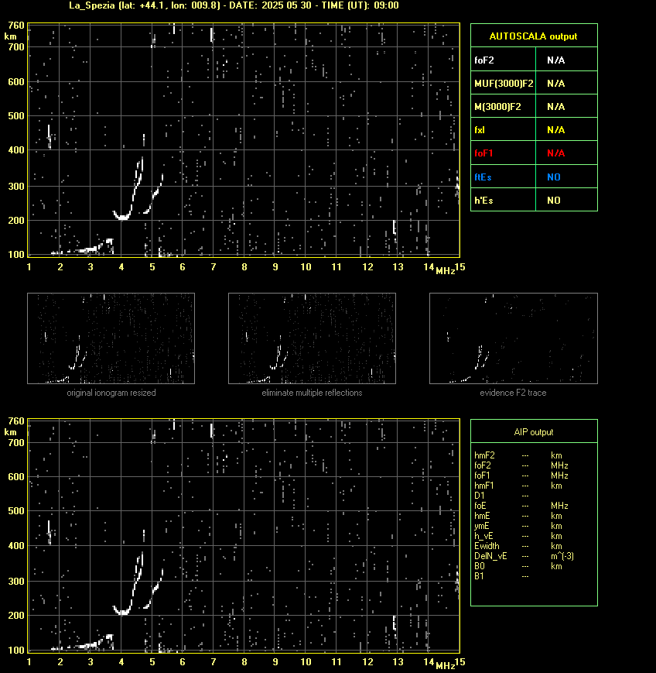Click the hmF2 parameter in AIP output

click(484, 455)
